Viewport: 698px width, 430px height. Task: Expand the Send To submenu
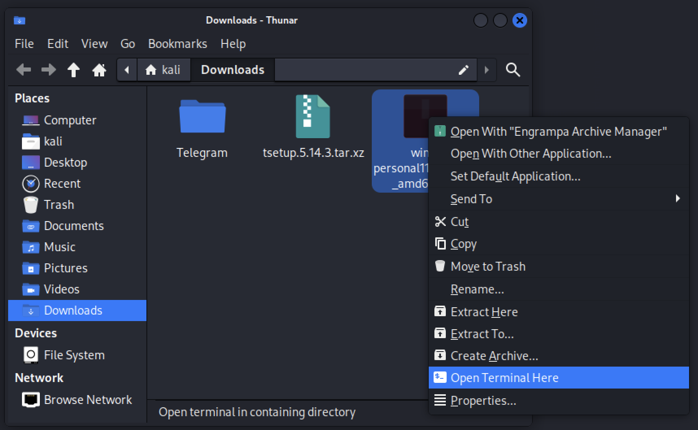coord(559,199)
